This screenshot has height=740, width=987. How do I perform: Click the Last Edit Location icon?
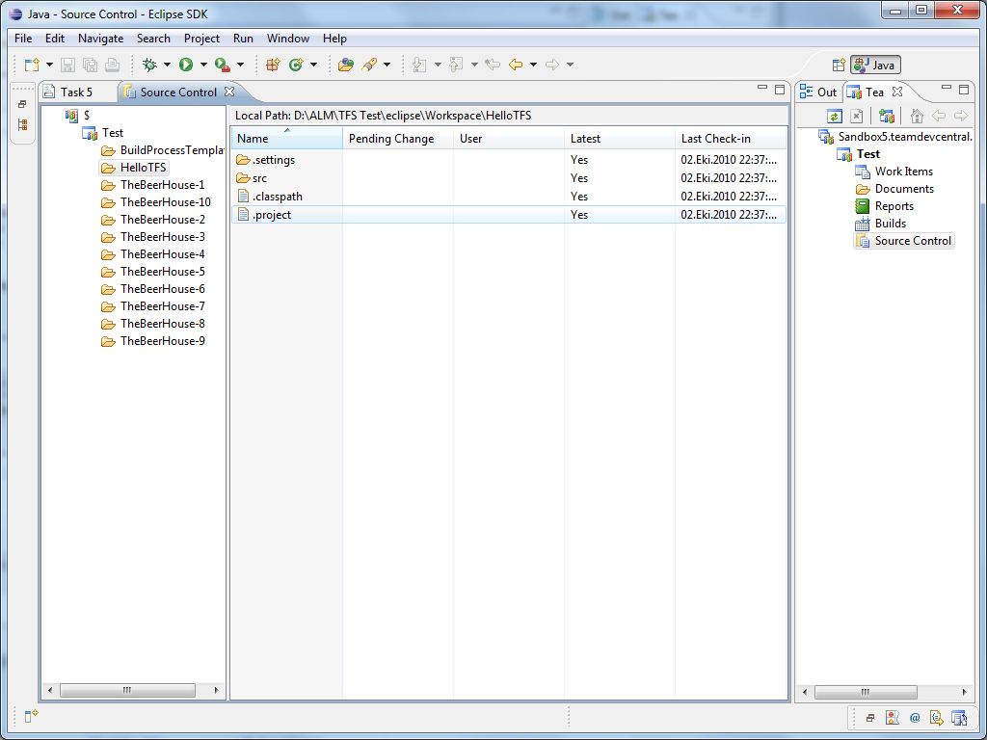493,65
